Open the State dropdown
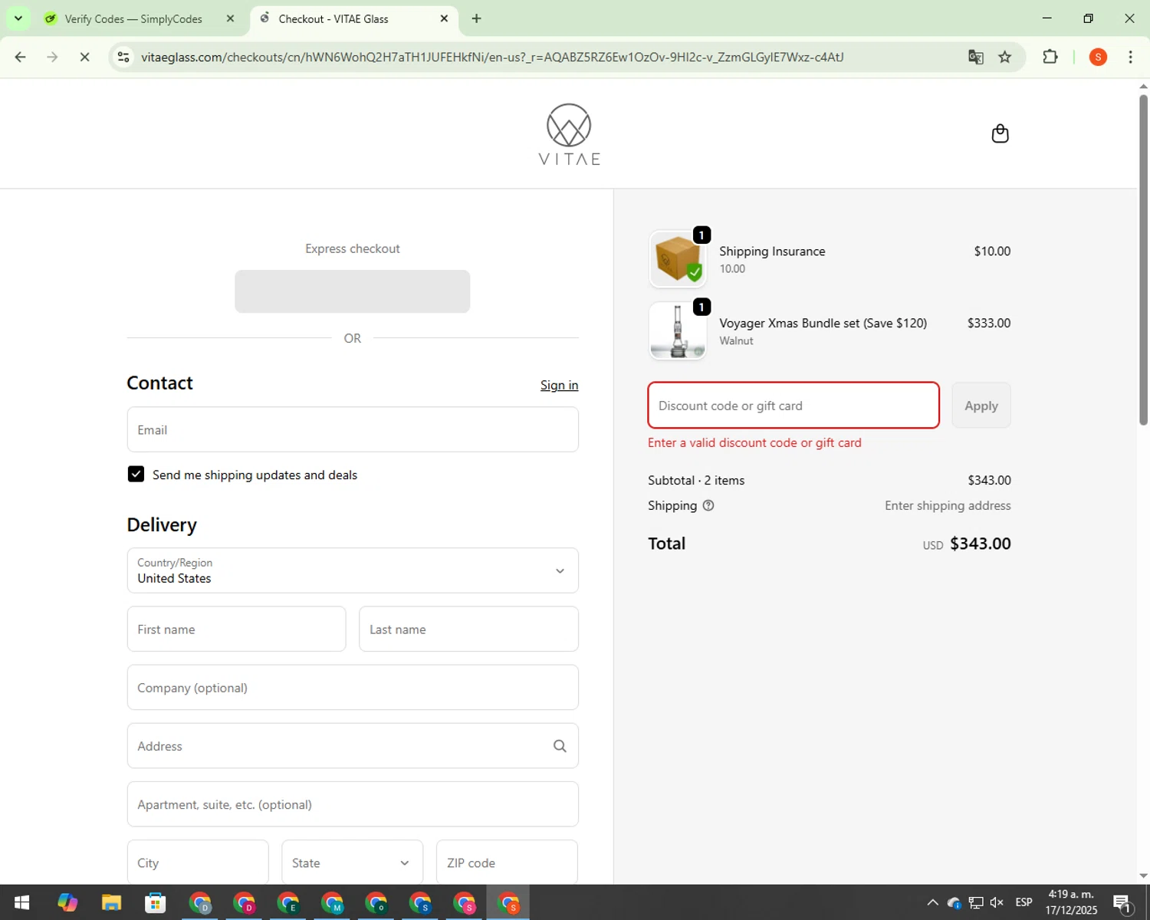This screenshot has width=1150, height=920. (352, 863)
